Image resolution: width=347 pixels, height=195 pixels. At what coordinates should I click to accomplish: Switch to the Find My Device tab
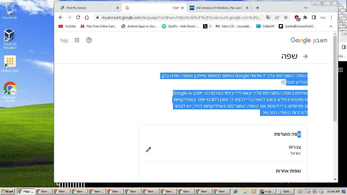tap(89, 8)
